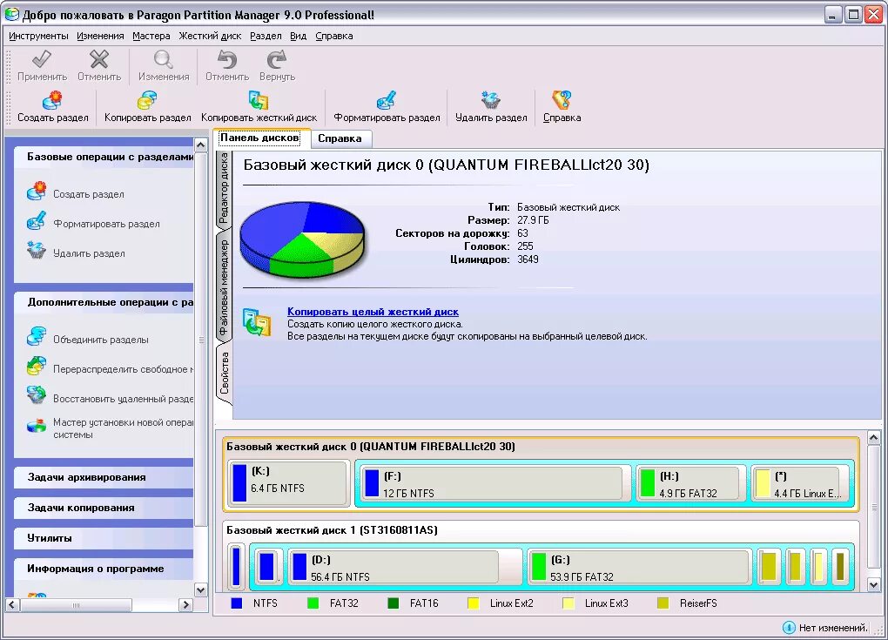888x640 pixels.
Task: Expand Информация о программе section
Action: coord(104,569)
